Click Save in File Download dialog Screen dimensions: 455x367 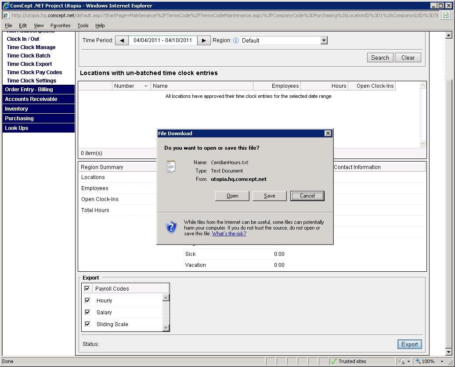269,196
